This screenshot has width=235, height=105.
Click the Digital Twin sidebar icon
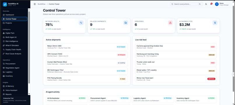(x=4, y=33)
